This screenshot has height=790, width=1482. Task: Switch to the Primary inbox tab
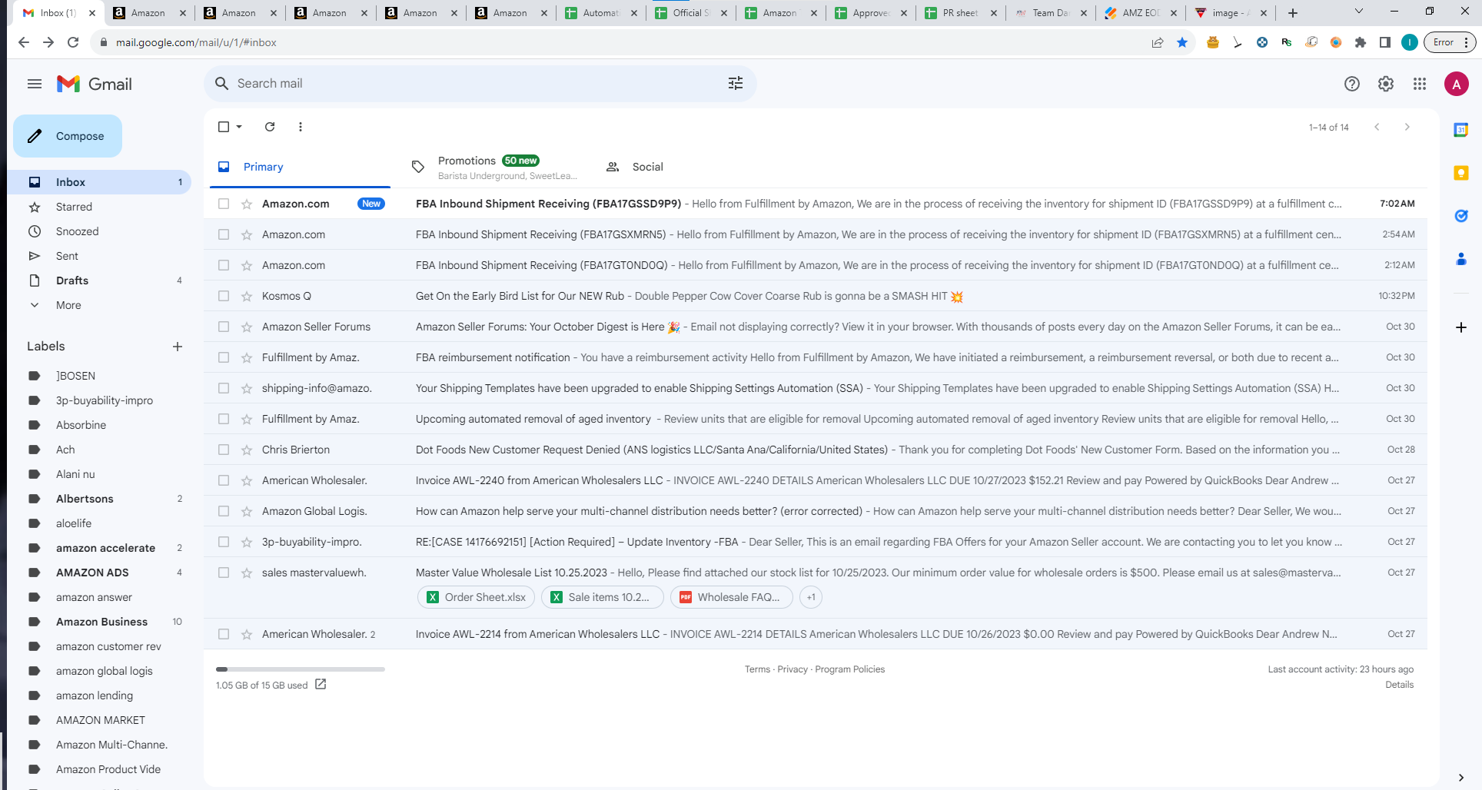click(x=298, y=167)
